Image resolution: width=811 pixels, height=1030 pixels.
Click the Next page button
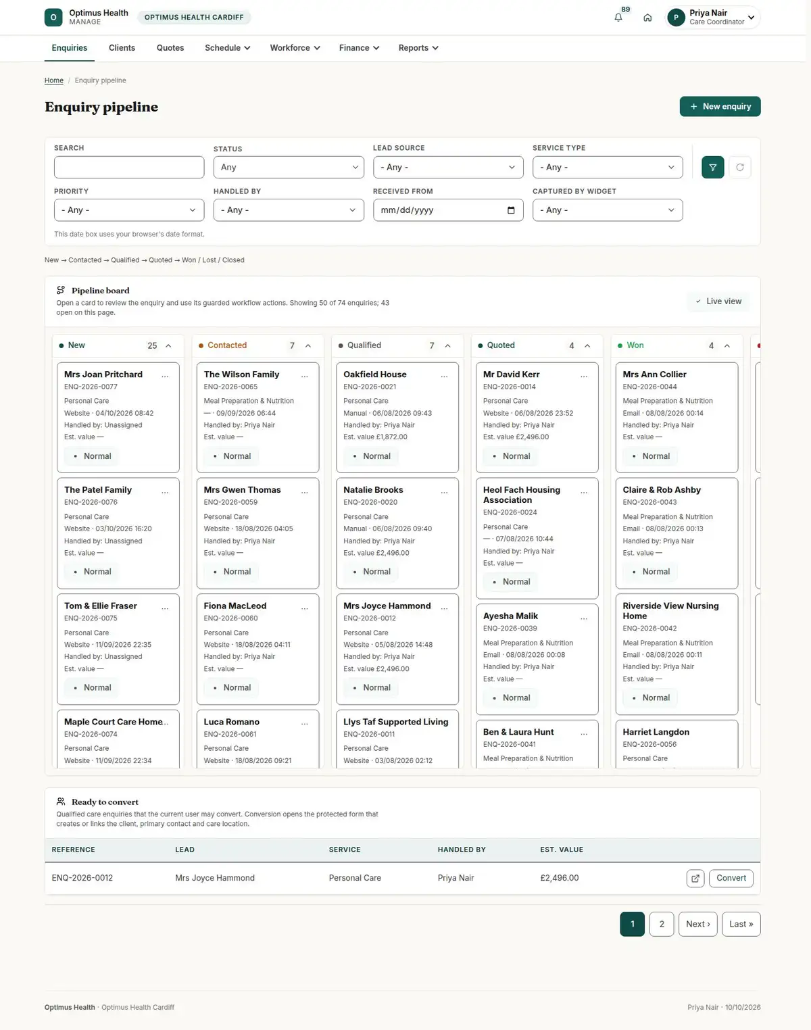click(x=698, y=925)
